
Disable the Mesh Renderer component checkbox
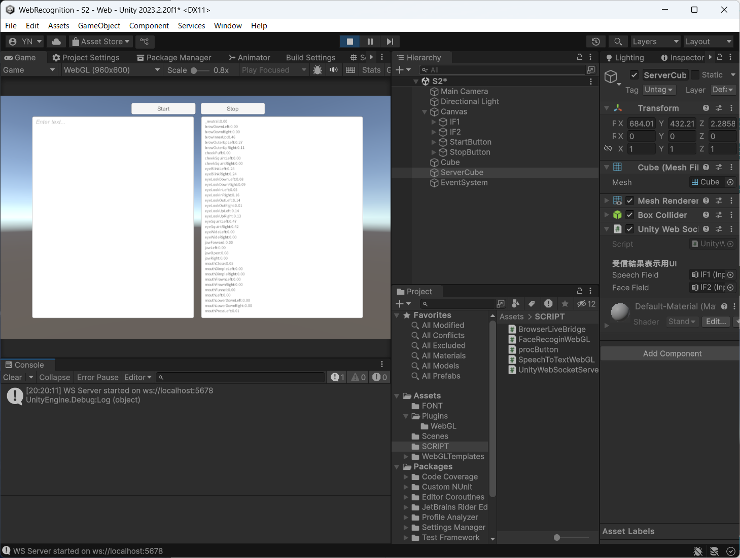629,201
